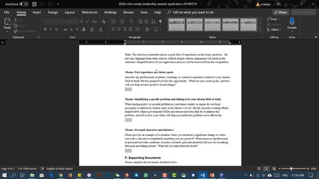Open the Mailings tab
This screenshot has width=319, height=179.
[x=111, y=12]
